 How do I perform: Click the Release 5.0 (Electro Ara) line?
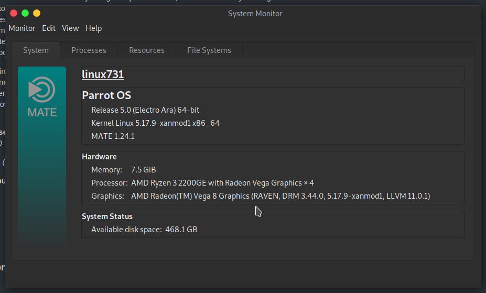pos(145,110)
